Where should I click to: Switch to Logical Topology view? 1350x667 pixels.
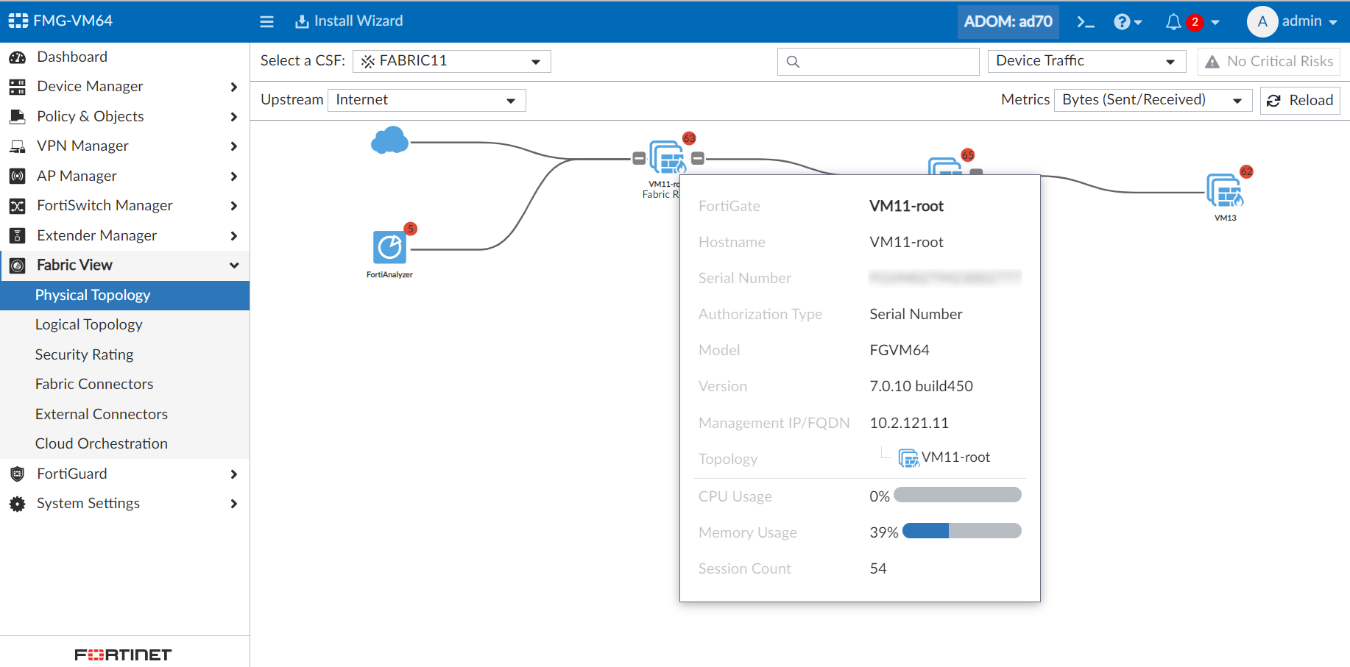click(88, 324)
